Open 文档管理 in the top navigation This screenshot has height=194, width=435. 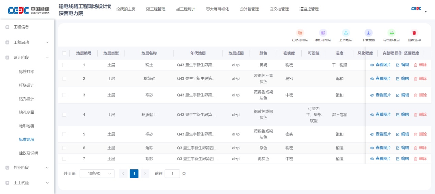[x=279, y=9]
